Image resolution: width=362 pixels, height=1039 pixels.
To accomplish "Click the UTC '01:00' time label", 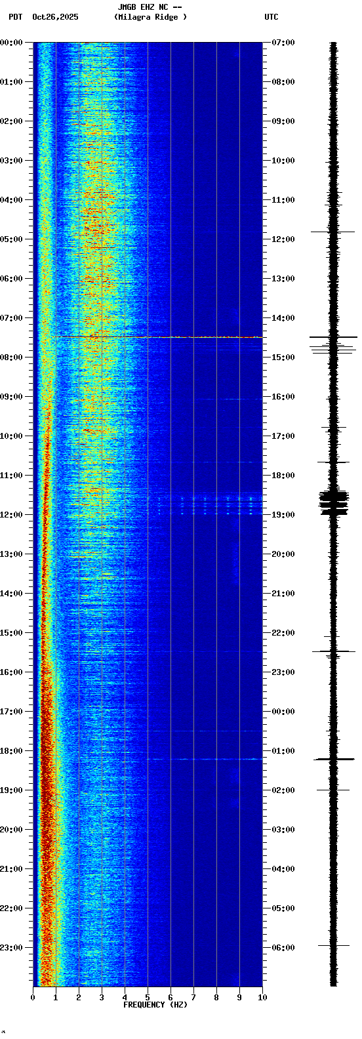I will 283,751.
